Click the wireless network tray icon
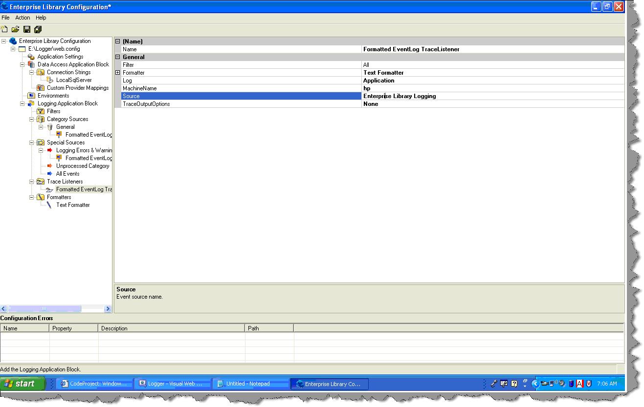This screenshot has height=407, width=644. pyautogui.click(x=553, y=384)
